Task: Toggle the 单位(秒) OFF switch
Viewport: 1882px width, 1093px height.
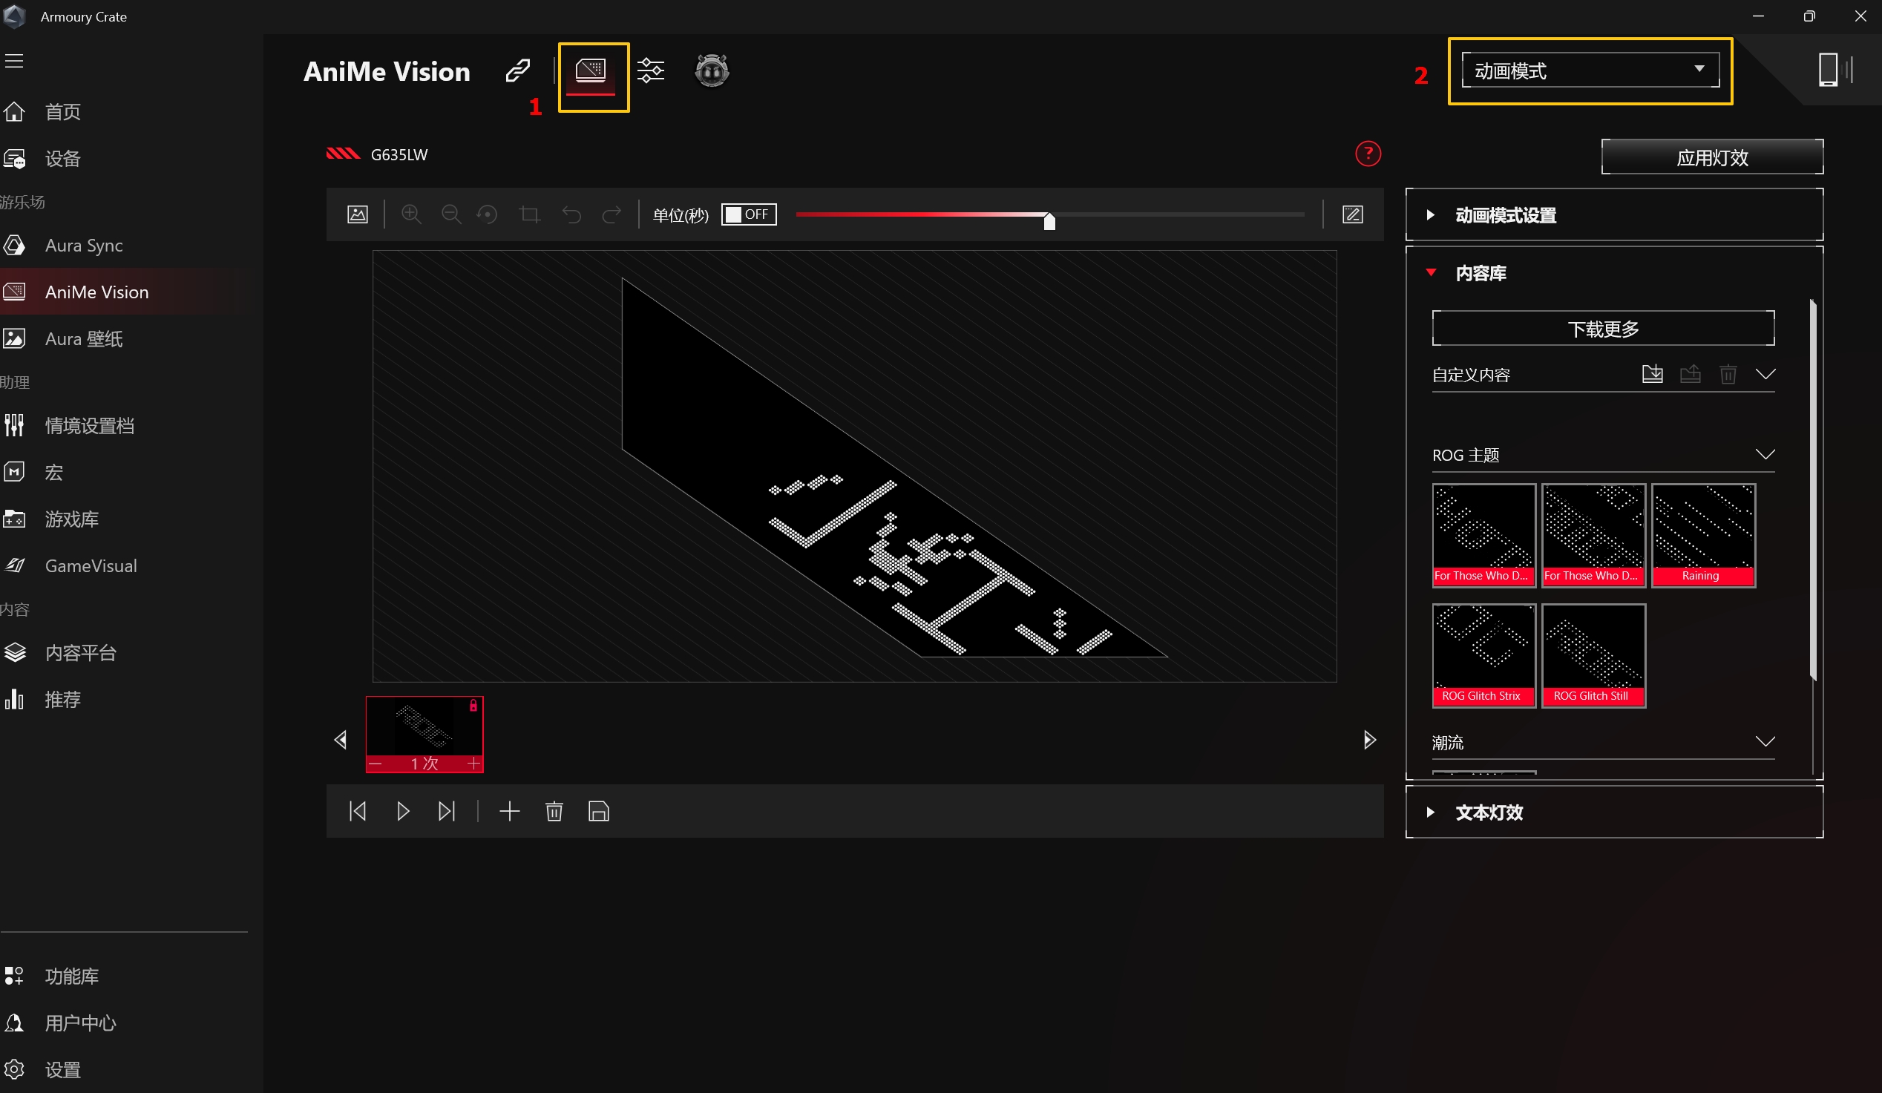Action: (x=749, y=214)
